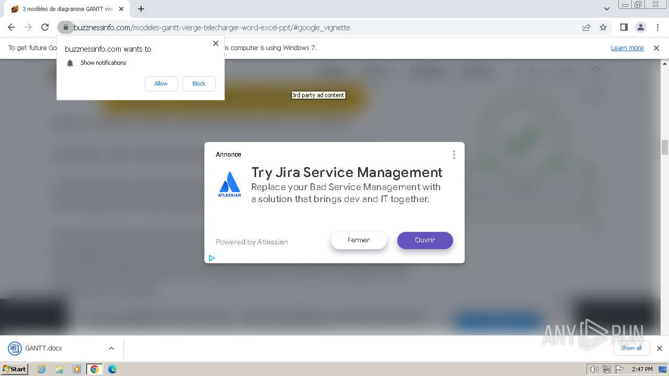Viewport: 669px width, 376px height.
Task: Switch to Chrome in taskbar
Action: [95, 369]
